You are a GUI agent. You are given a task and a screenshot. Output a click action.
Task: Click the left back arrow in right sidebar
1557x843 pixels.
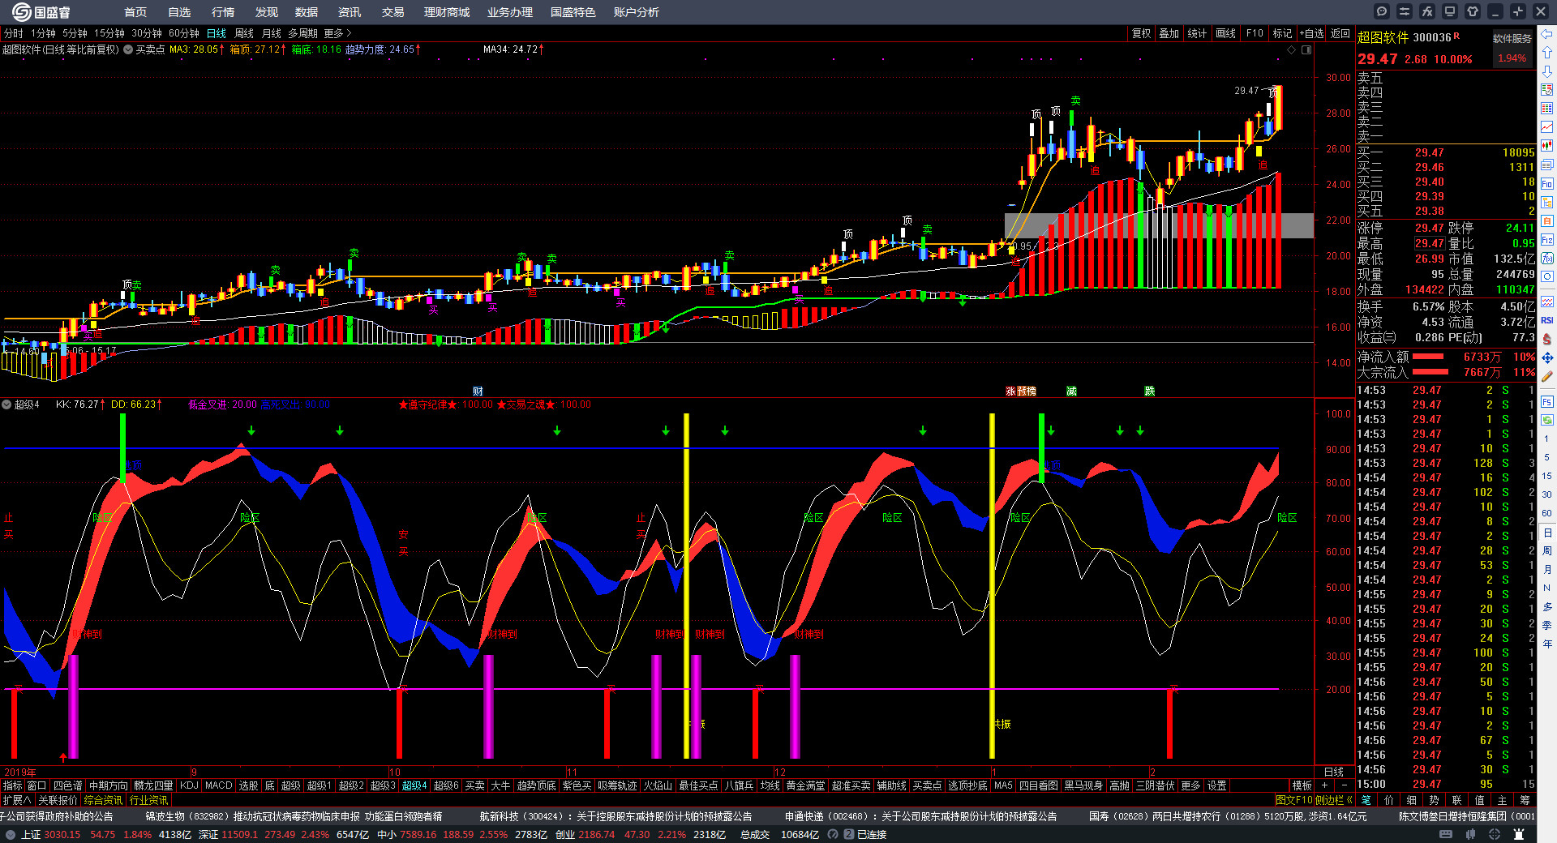click(x=1547, y=34)
